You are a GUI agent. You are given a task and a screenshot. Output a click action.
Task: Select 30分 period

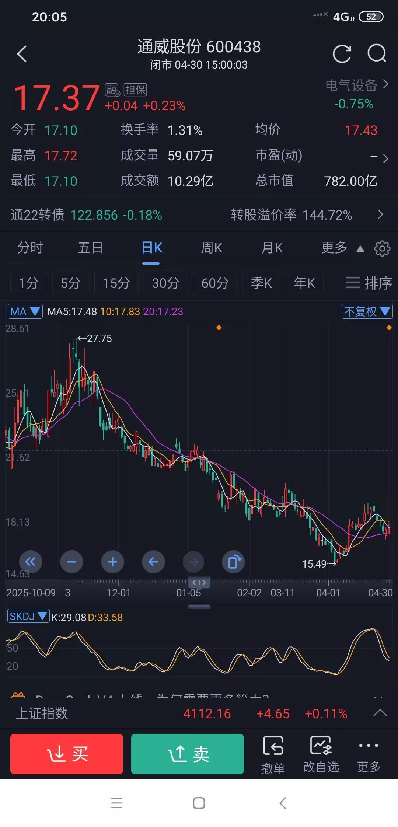[166, 283]
